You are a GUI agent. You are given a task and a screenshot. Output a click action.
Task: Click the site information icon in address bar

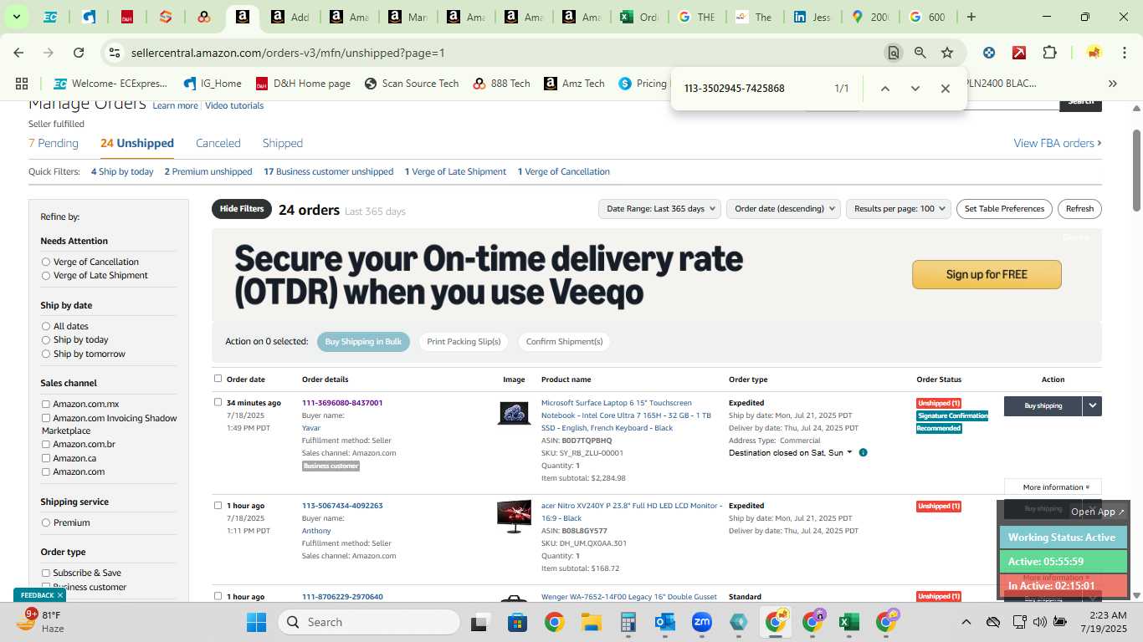tap(115, 53)
